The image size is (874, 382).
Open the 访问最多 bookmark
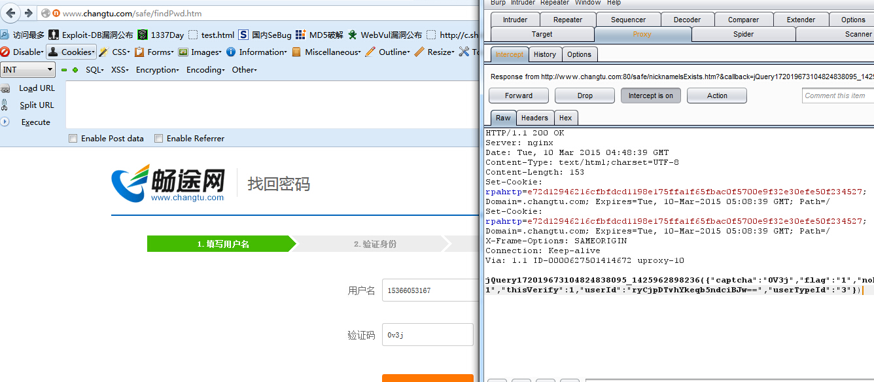pos(23,35)
